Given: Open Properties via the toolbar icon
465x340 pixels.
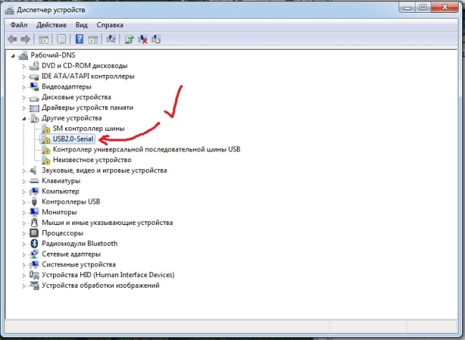Looking at the screenshot, I should (61, 39).
